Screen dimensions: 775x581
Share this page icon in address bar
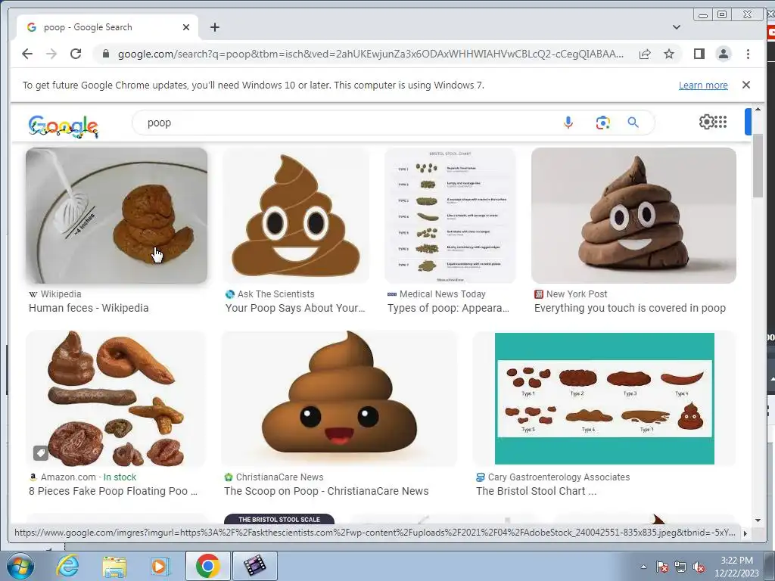(645, 54)
